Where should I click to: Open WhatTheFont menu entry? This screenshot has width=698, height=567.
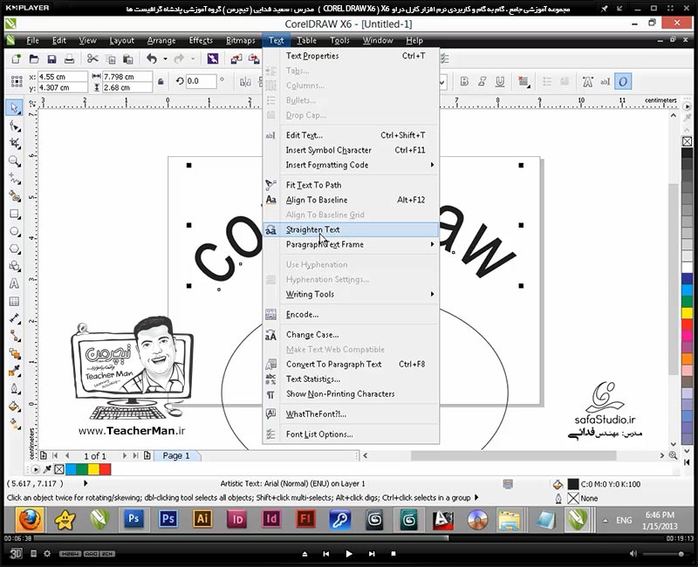point(351,413)
